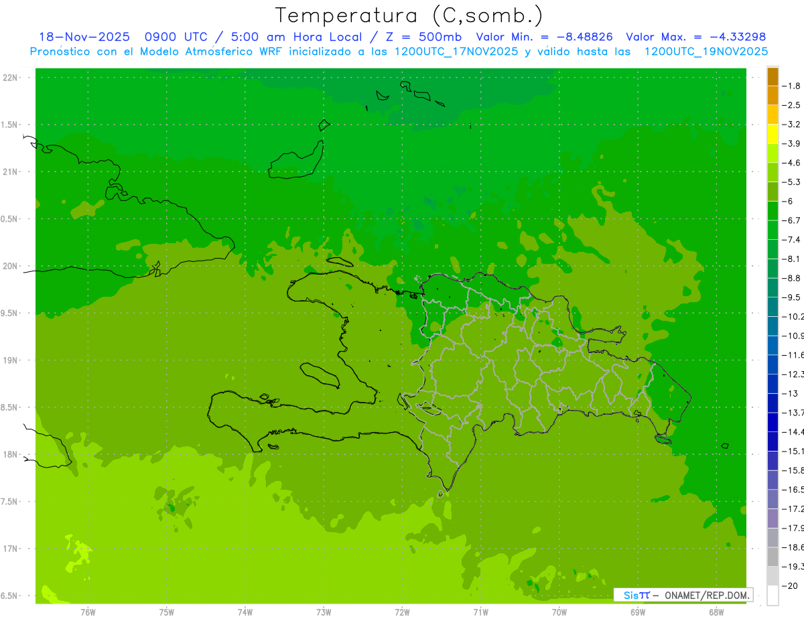Click the '17N' latitude label
The width and height of the screenshot is (804, 621).
10,549
